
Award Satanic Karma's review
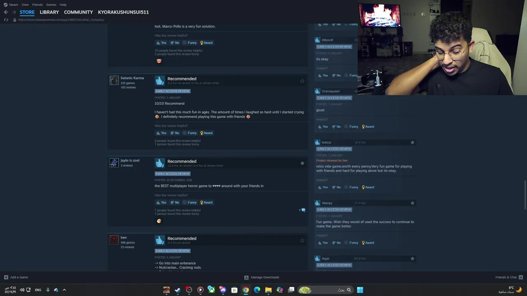206,133
